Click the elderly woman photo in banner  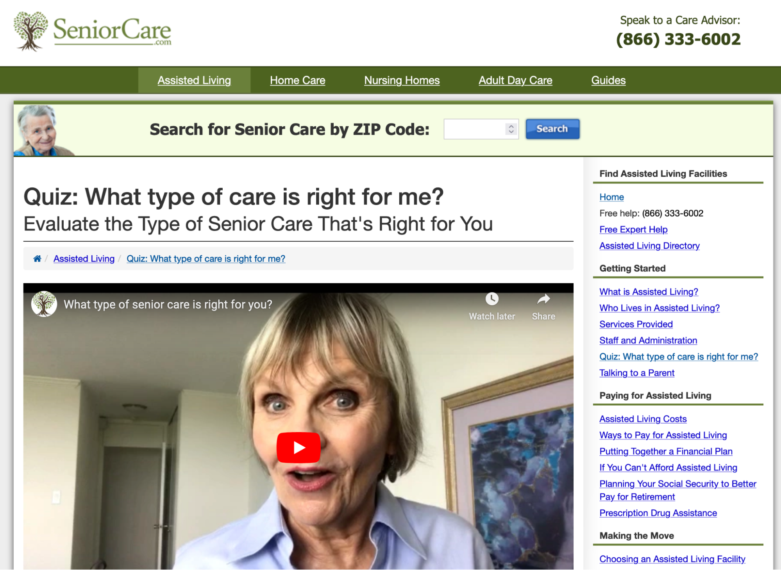tap(42, 130)
